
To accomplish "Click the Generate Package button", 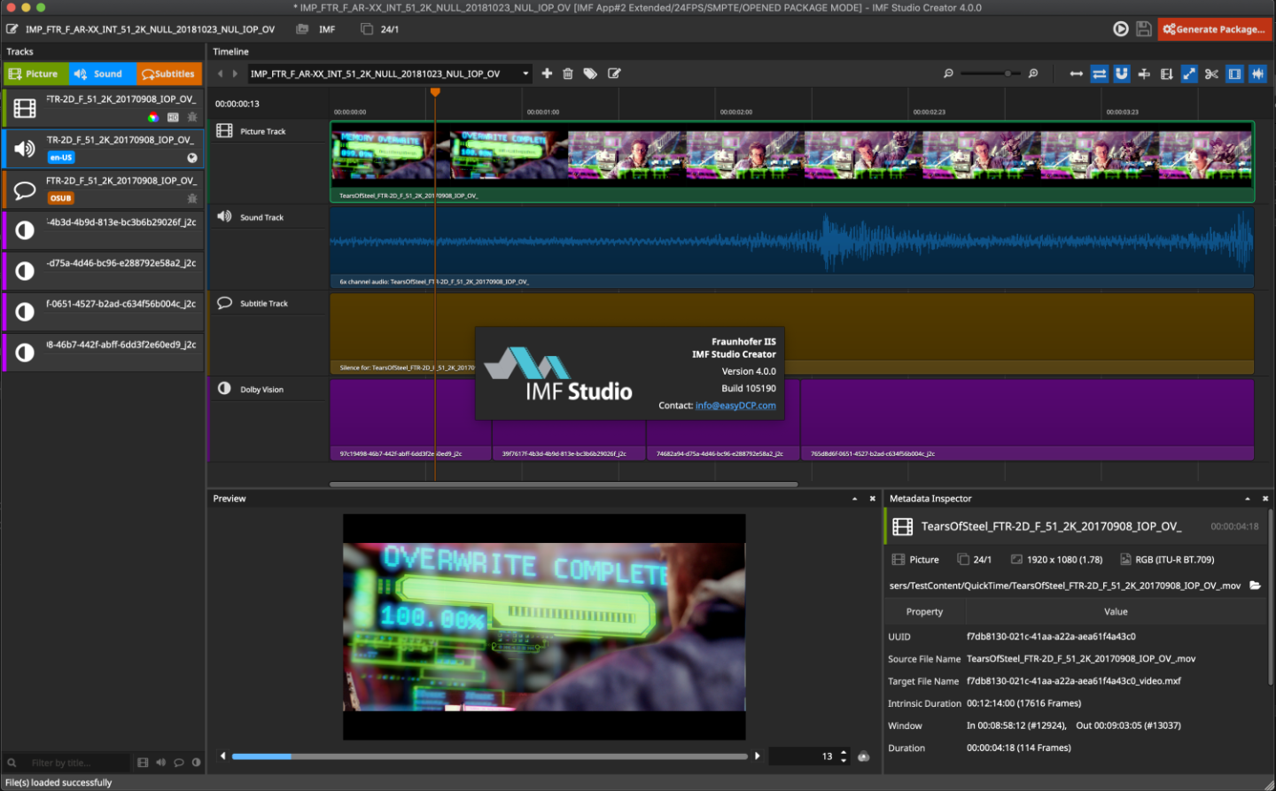I will pyautogui.click(x=1215, y=29).
